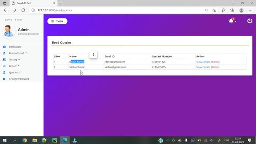Expand the Report menu

point(14,66)
